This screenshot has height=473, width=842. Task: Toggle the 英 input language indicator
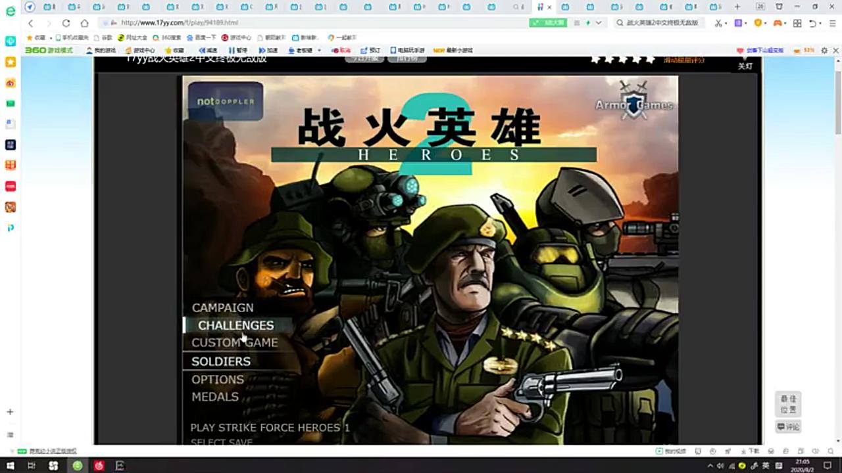(766, 465)
